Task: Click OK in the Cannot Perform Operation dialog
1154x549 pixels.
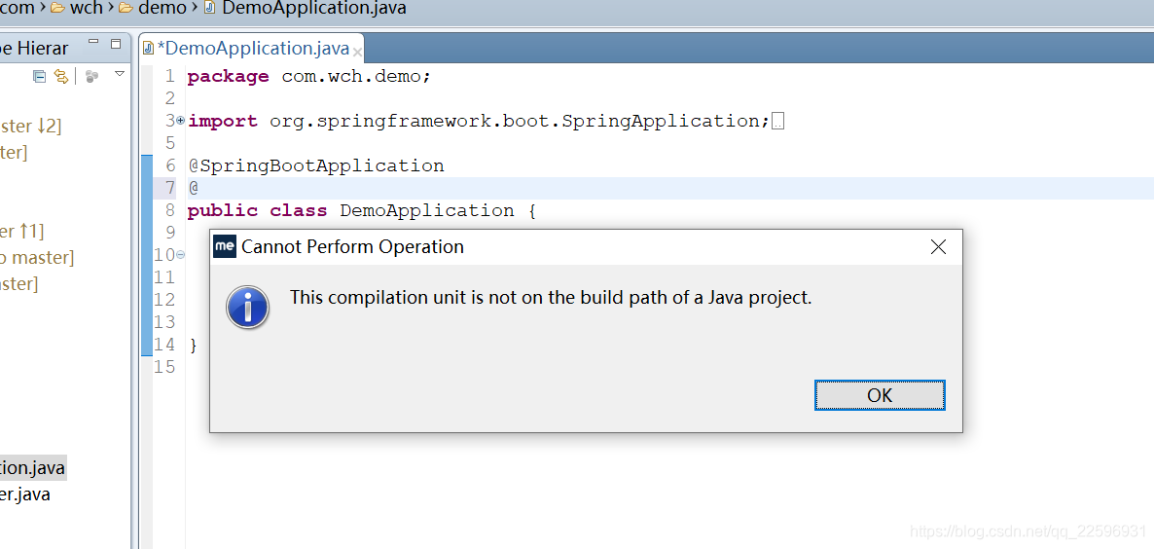Action: [880, 395]
